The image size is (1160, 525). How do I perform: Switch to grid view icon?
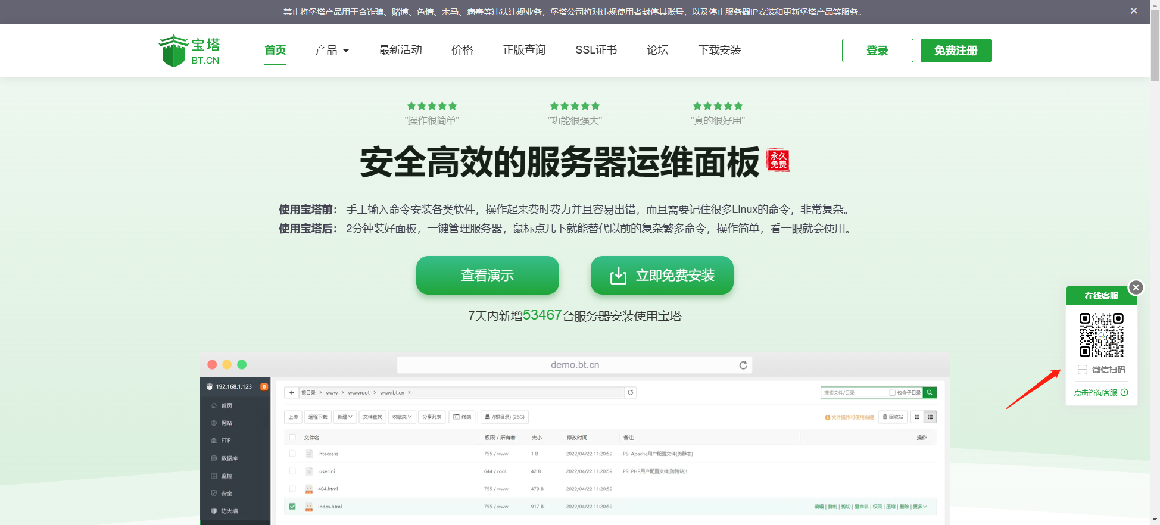[917, 417]
